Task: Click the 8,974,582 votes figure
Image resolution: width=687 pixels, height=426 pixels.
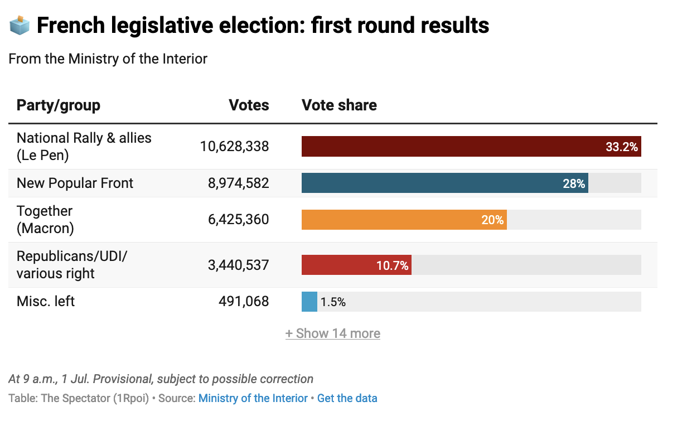Action: point(239,183)
